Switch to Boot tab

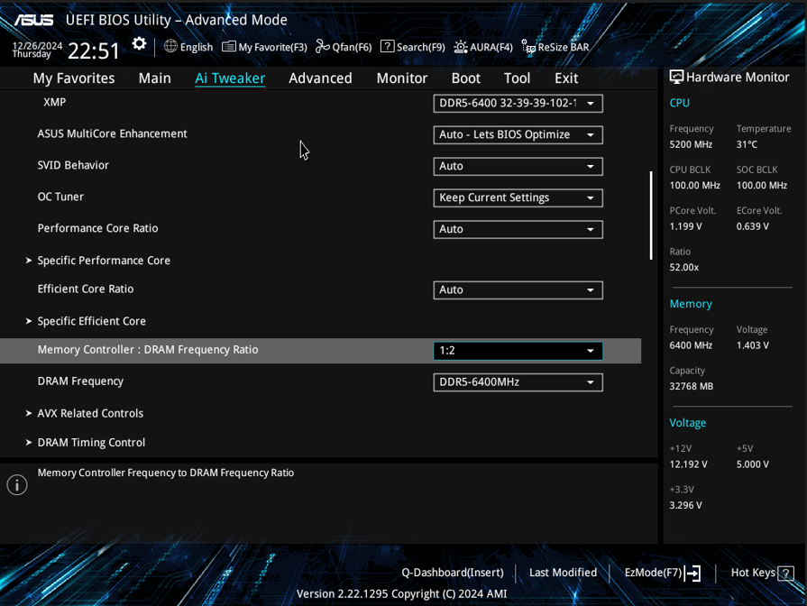466,78
